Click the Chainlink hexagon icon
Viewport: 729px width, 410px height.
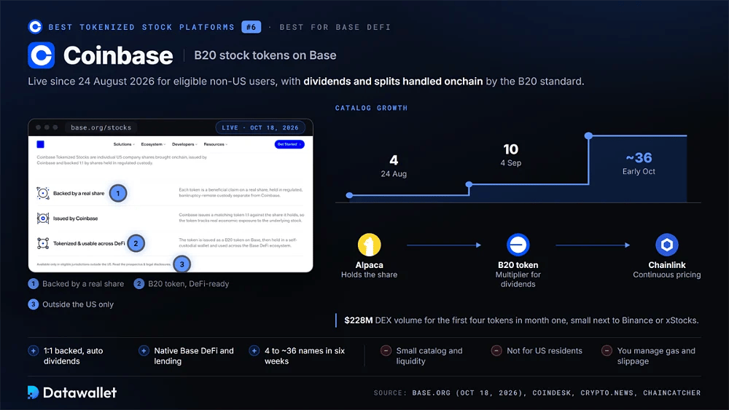point(667,245)
